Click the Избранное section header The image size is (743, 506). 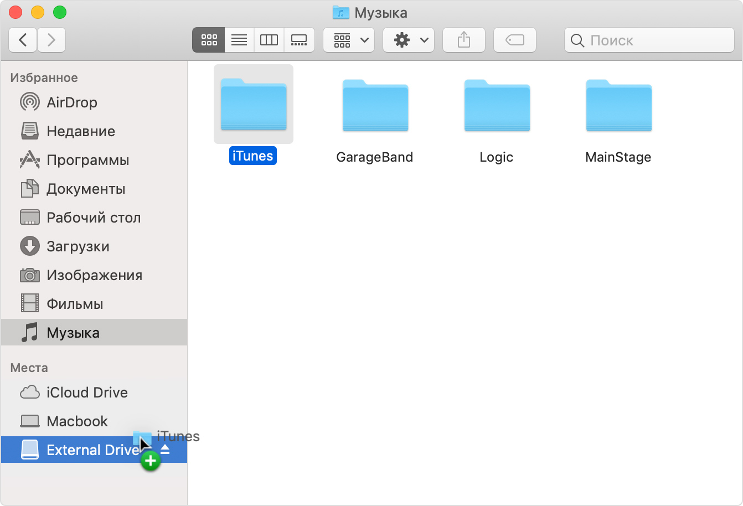(x=44, y=78)
